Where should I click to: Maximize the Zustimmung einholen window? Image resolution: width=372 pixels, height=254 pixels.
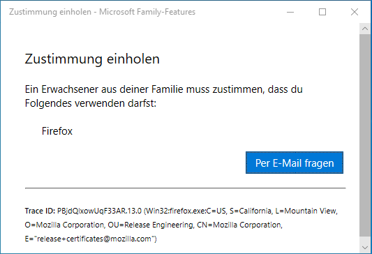pos(322,12)
